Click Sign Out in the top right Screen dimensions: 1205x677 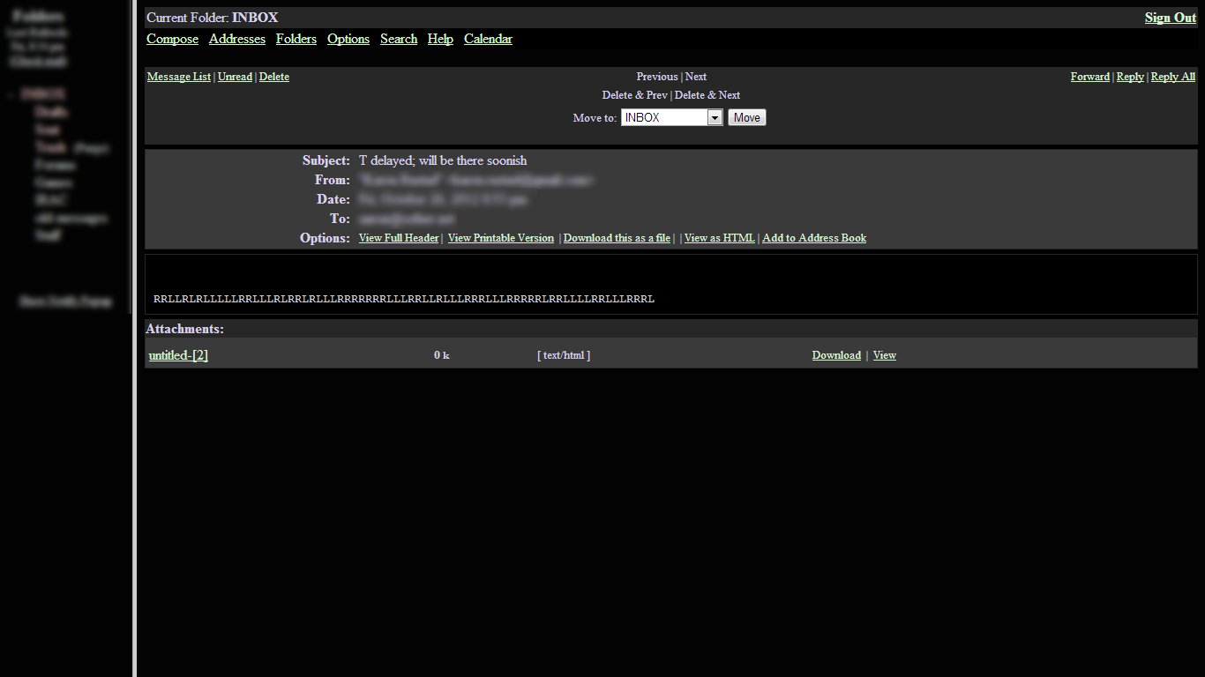1170,18
